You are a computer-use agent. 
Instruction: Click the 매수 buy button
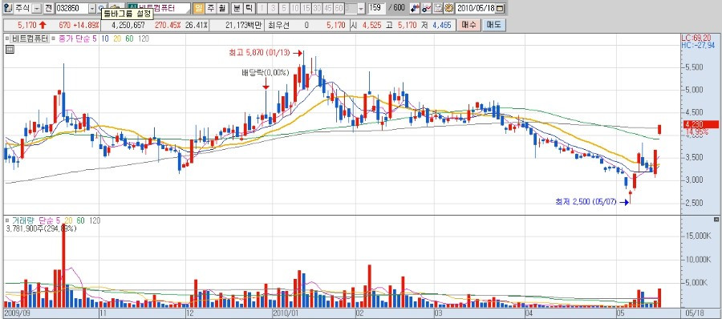coord(468,25)
